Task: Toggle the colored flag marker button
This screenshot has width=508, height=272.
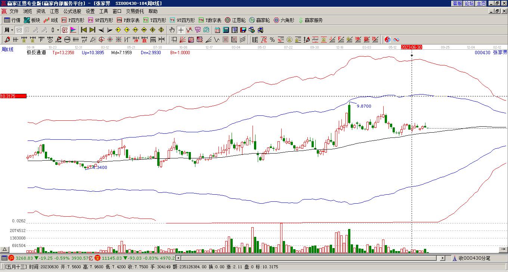Action: pos(73,30)
